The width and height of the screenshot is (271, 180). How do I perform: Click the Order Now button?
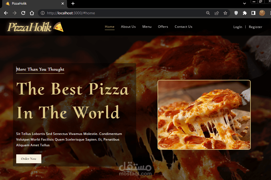pyautogui.click(x=29, y=159)
